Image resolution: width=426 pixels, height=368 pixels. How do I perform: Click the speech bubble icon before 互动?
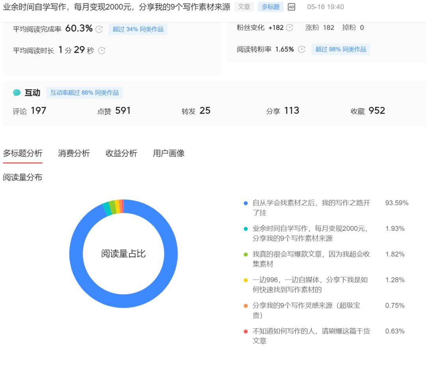(16, 92)
